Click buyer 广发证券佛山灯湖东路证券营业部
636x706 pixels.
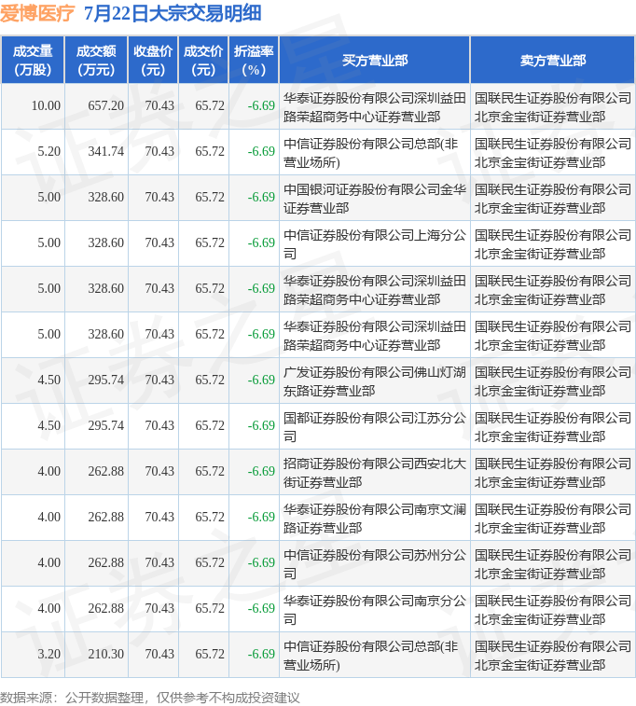[x=374, y=381]
